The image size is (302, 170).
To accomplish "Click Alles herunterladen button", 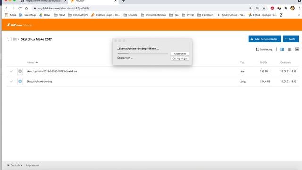I will [265, 39].
